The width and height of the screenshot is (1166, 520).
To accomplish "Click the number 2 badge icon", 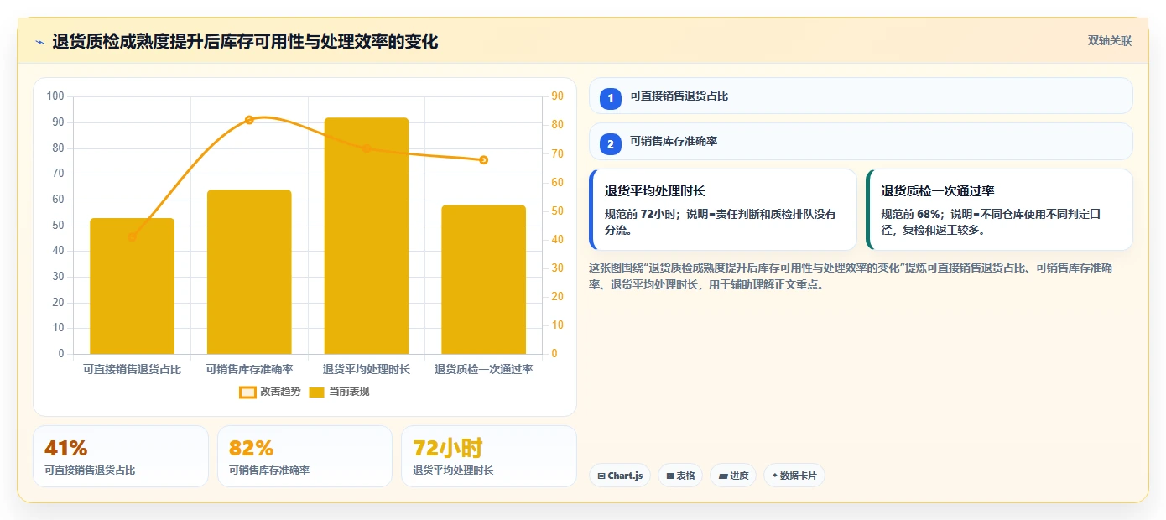I will click(x=611, y=144).
